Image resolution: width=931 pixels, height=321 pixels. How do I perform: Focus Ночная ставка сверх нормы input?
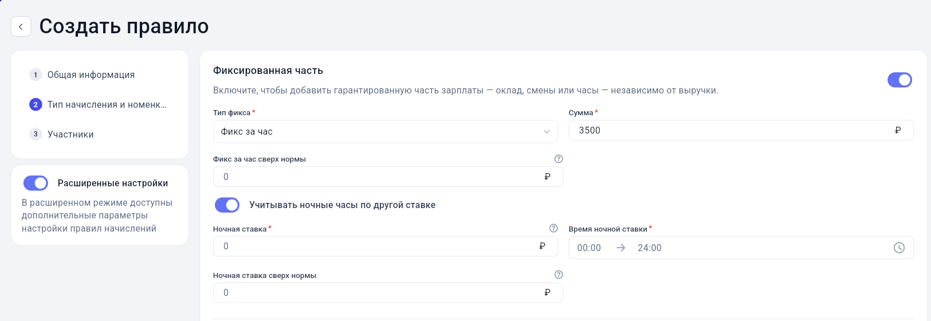click(x=388, y=292)
